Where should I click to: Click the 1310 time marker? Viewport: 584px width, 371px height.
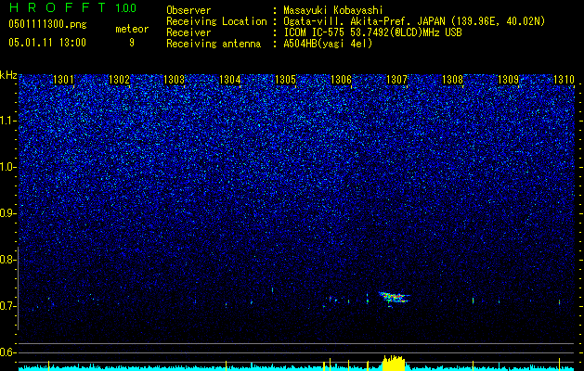point(564,80)
